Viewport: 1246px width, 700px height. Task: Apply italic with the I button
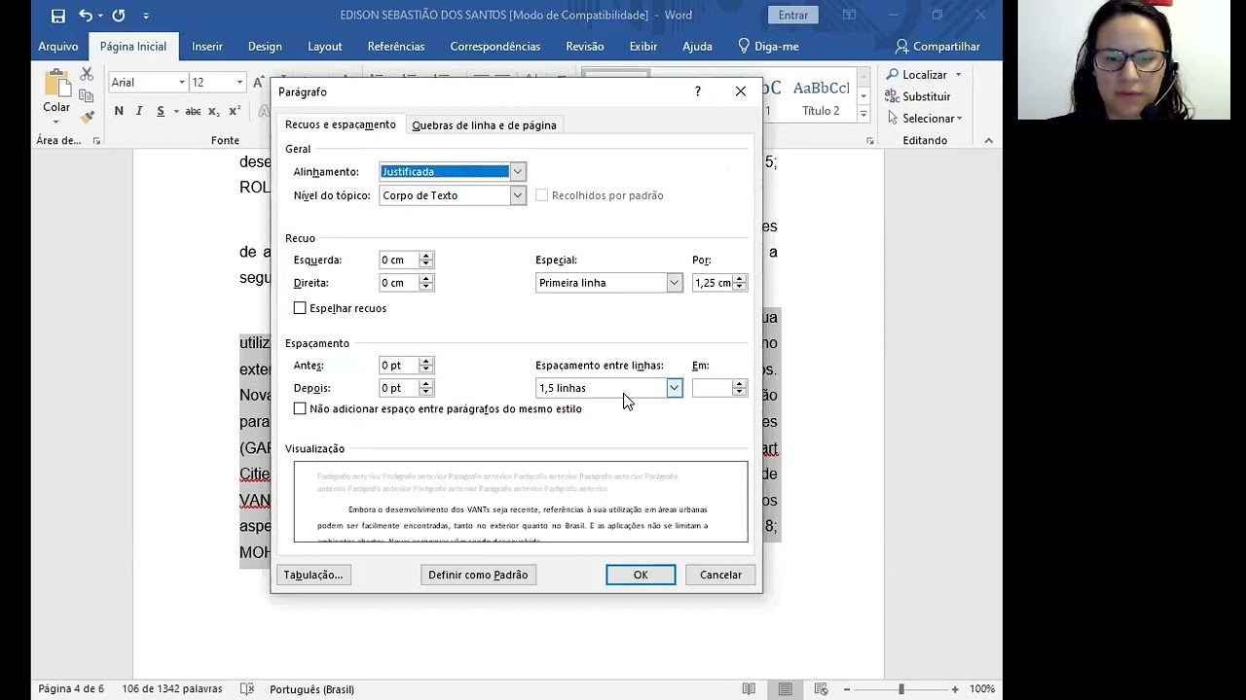139,111
